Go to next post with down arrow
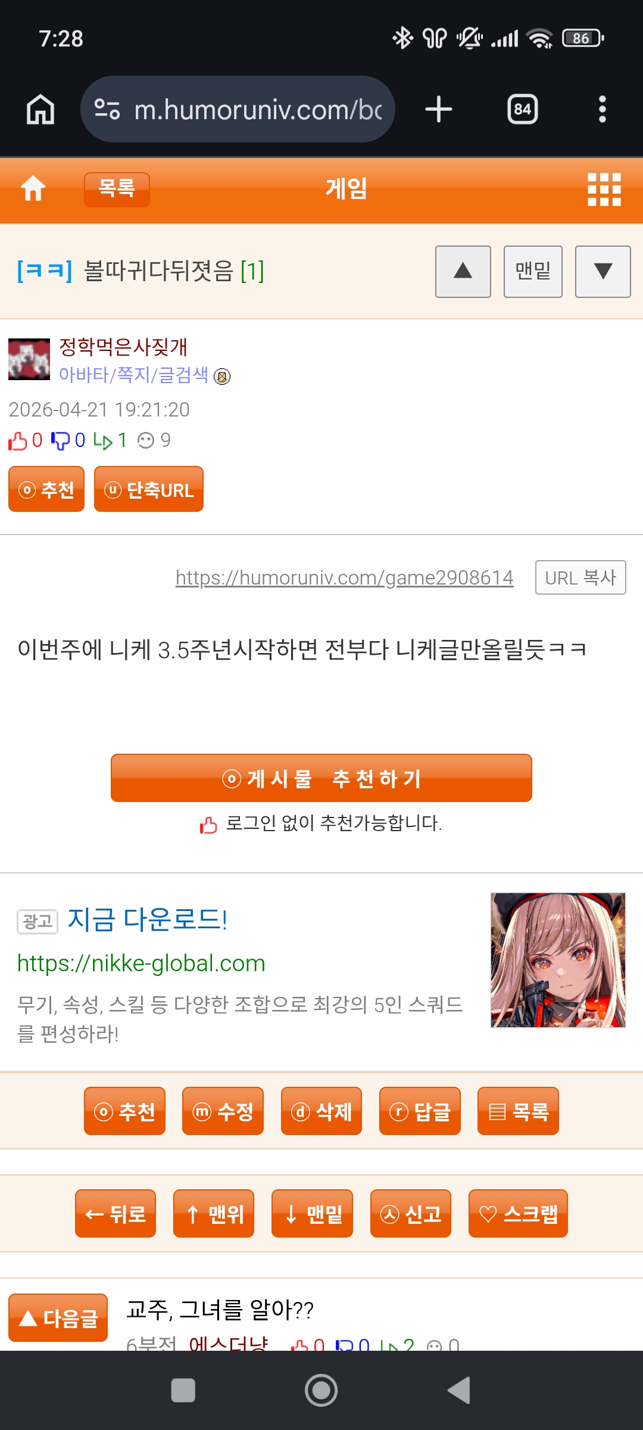This screenshot has height=1430, width=643. point(603,271)
